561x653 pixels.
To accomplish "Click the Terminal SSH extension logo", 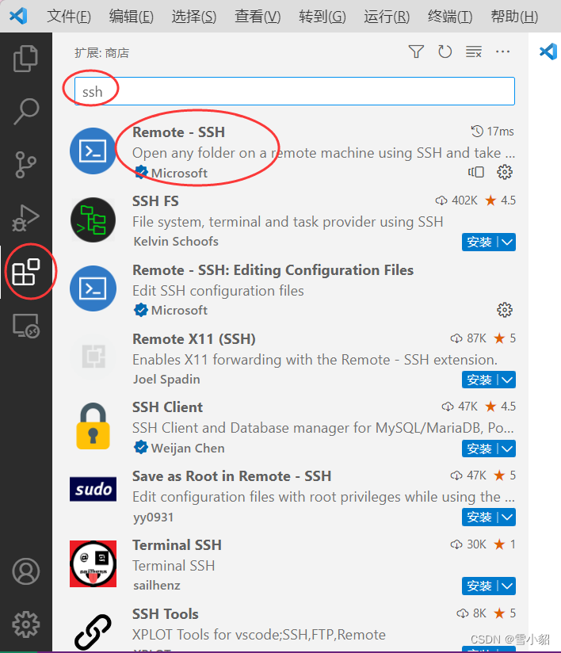I will [93, 564].
